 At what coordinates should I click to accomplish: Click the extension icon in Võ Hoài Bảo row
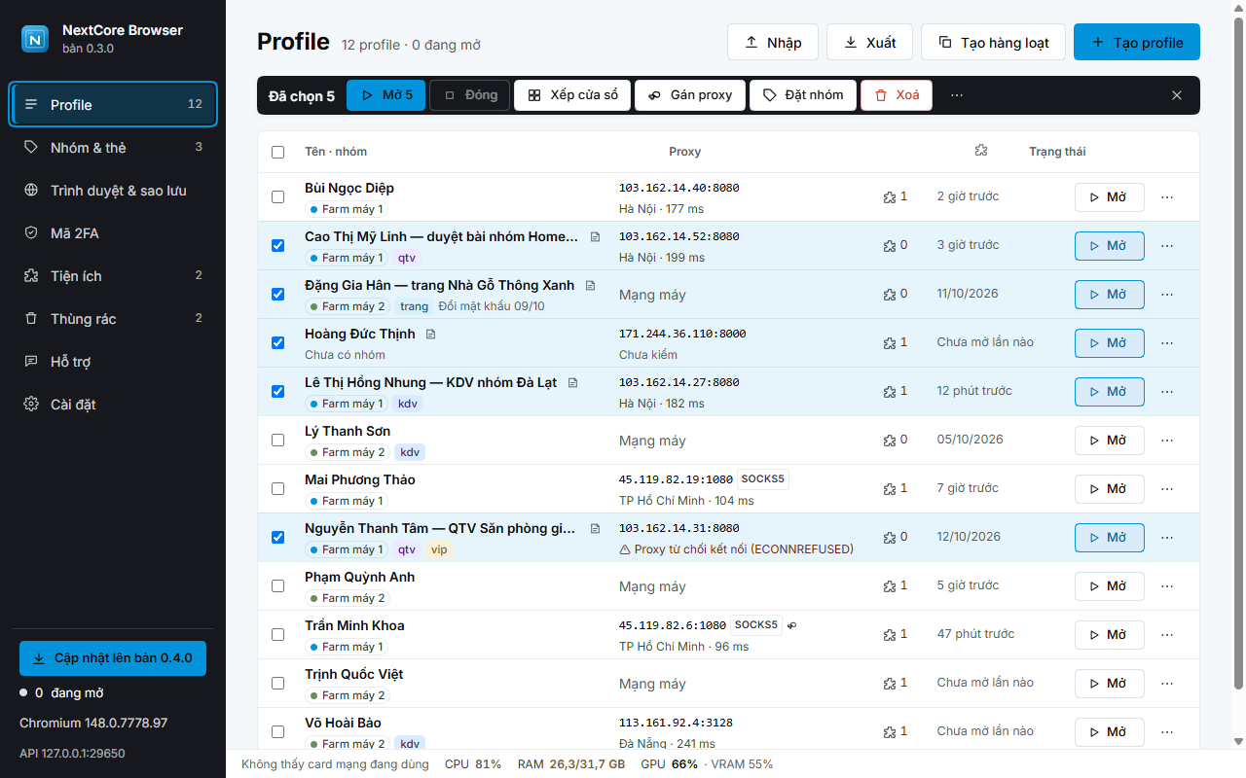(889, 731)
